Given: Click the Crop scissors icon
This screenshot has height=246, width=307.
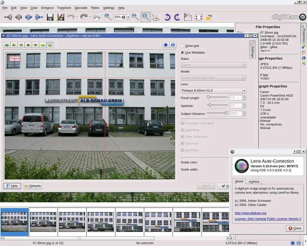Looking at the screenshot, I should point(187,17).
